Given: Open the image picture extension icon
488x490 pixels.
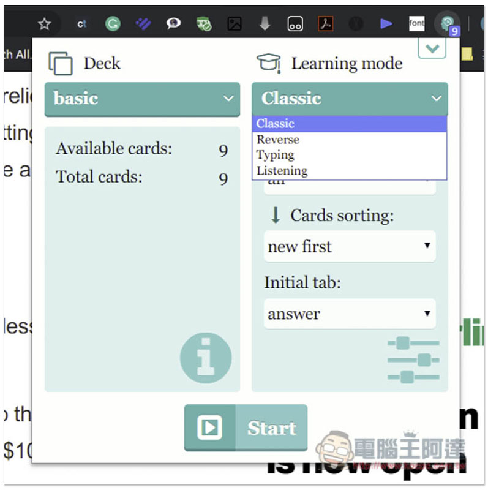Looking at the screenshot, I should 235,24.
